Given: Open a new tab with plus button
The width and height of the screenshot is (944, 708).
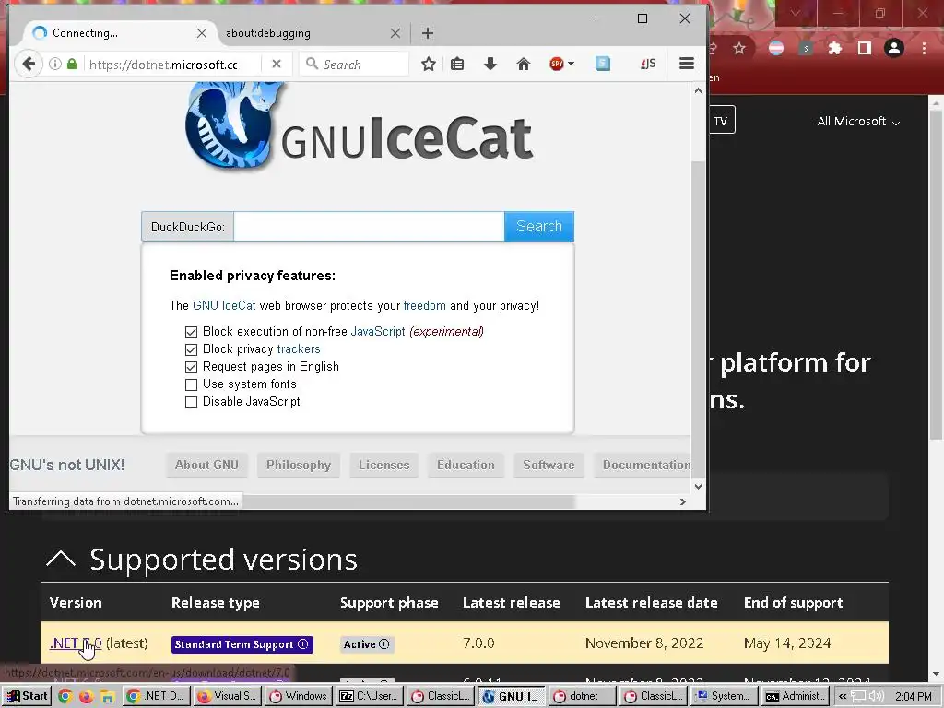Looking at the screenshot, I should click(x=428, y=33).
